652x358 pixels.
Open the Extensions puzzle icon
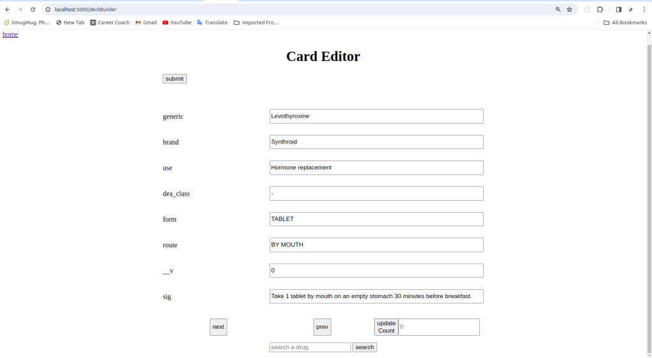click(600, 10)
